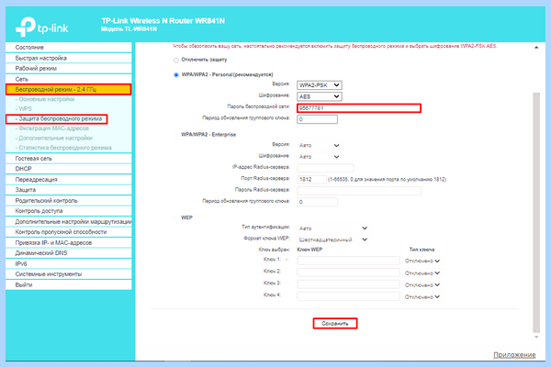Open Защита беспроводного режима submenu
551x367 pixels.
(x=59, y=118)
